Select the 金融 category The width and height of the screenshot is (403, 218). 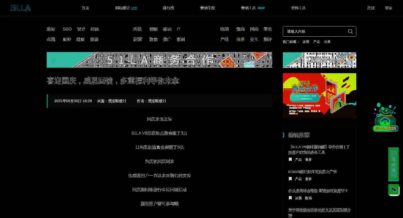(51, 39)
